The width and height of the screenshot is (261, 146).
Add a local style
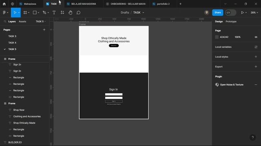256,57
